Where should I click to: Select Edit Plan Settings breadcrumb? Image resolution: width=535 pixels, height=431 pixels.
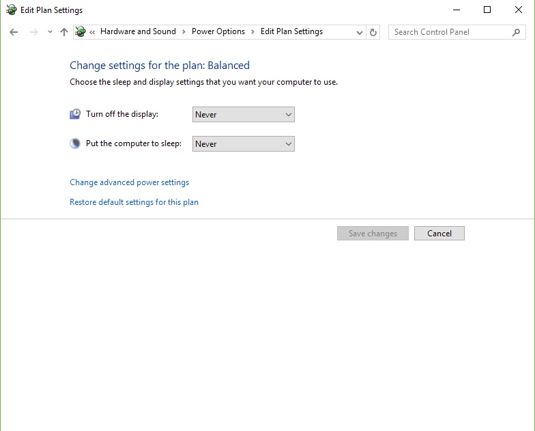click(291, 31)
